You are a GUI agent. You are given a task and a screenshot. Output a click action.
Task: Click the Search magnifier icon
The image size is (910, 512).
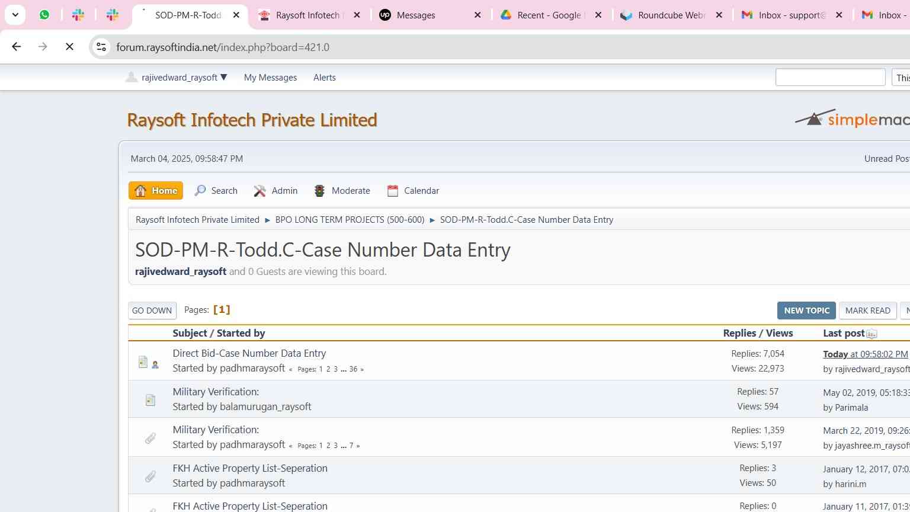[200, 190]
